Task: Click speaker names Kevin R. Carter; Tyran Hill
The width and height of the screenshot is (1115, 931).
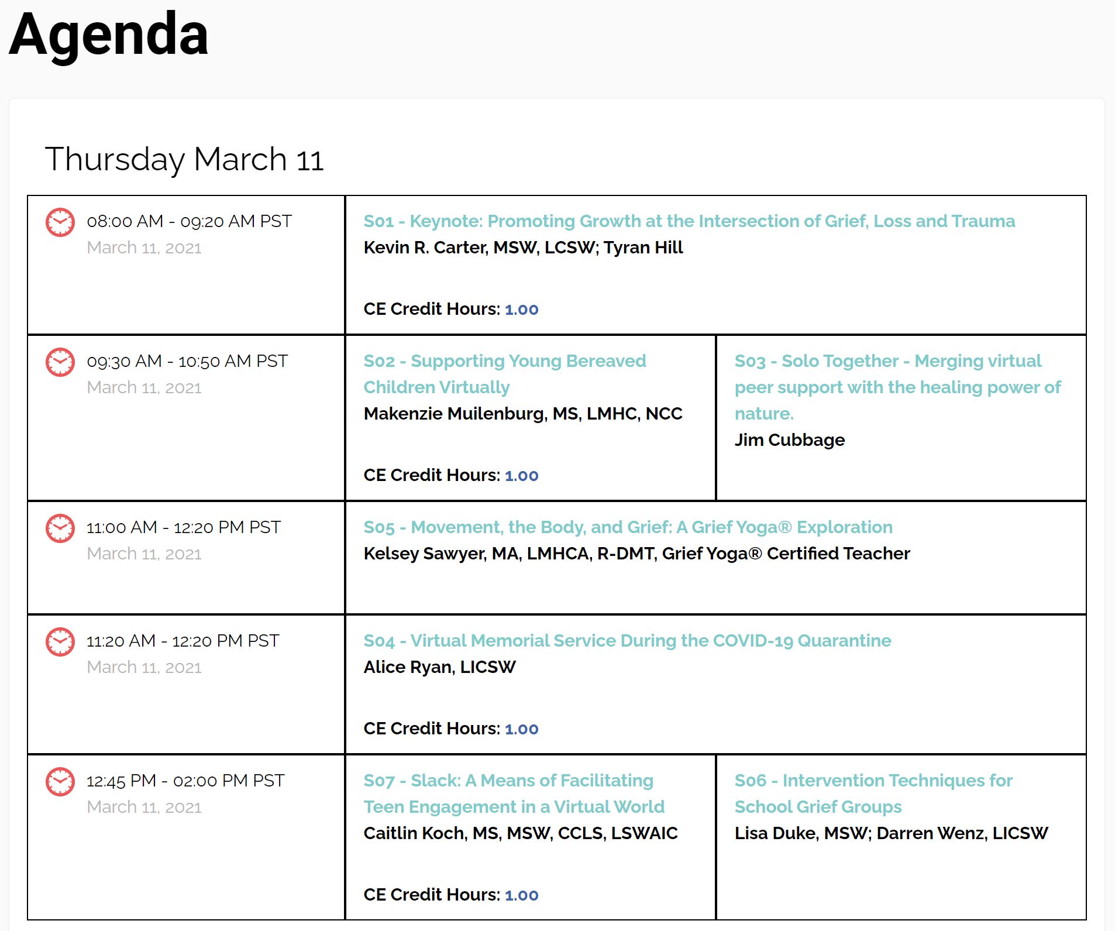Action: [x=523, y=248]
